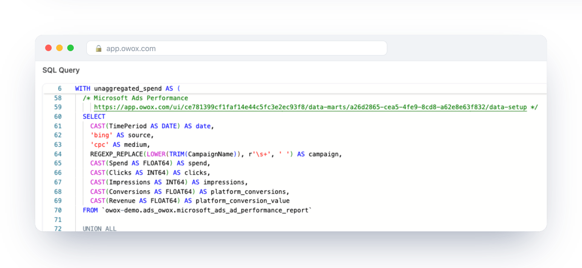Click 'UNION ALL' on line 72

click(99, 229)
